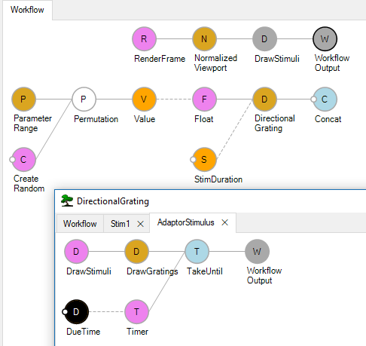
Task: Select the black DueTime node
Action: pyautogui.click(x=76, y=311)
